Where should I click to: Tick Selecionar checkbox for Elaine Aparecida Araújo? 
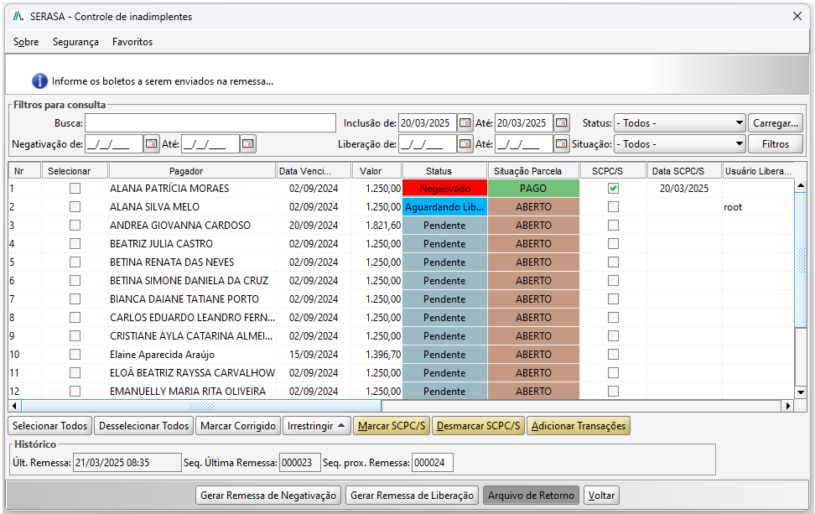click(x=75, y=355)
